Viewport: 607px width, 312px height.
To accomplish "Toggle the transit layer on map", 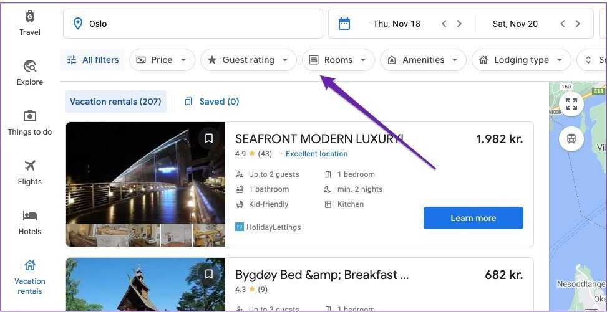I will pyautogui.click(x=571, y=138).
